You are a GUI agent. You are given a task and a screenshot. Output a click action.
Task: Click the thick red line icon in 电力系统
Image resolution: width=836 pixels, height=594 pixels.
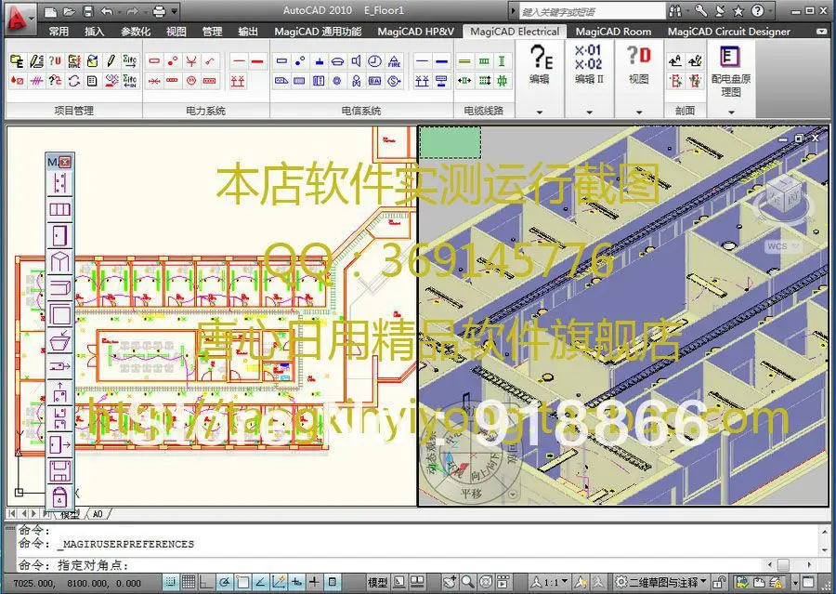click(x=257, y=61)
